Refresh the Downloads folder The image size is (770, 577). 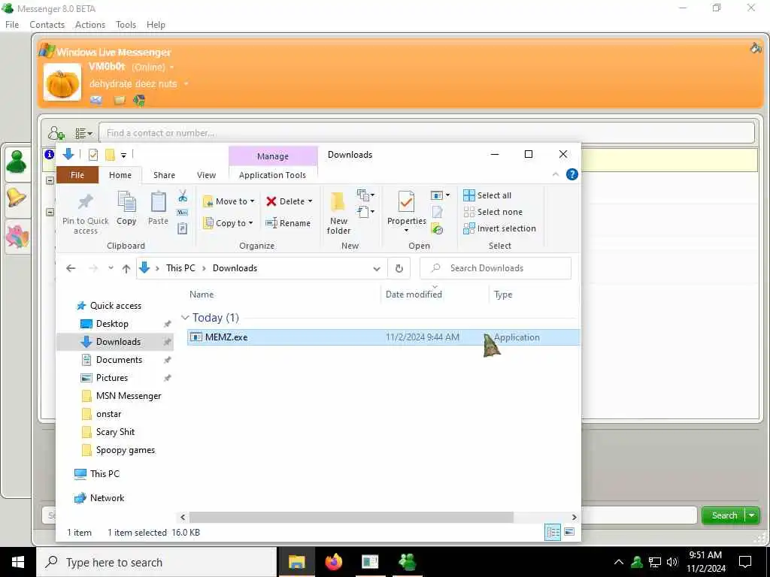pyautogui.click(x=399, y=268)
